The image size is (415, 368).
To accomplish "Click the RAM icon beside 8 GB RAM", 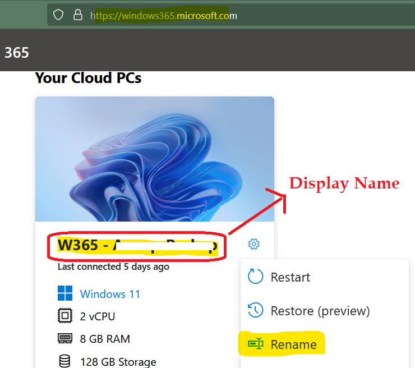I will coord(65,338).
